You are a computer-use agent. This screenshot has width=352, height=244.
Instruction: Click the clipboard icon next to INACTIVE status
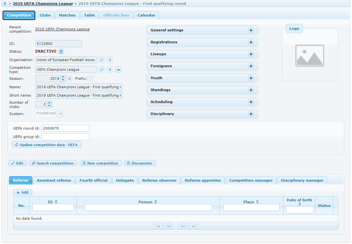pos(61,51)
